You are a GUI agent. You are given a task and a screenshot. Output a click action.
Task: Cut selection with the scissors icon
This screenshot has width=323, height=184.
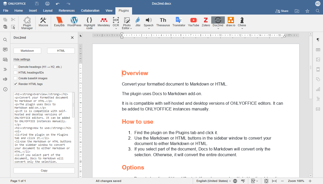(x=13, y=19)
